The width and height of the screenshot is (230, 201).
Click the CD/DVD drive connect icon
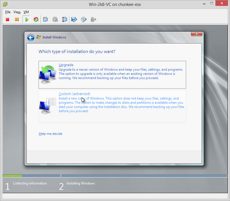[x=84, y=19]
